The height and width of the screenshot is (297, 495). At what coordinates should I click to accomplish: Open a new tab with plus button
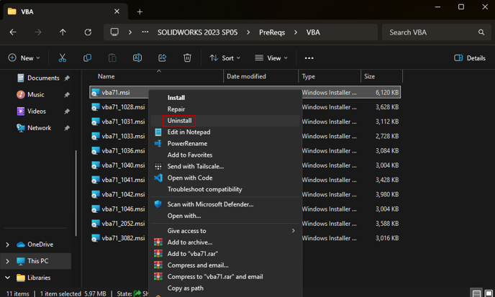(140, 12)
